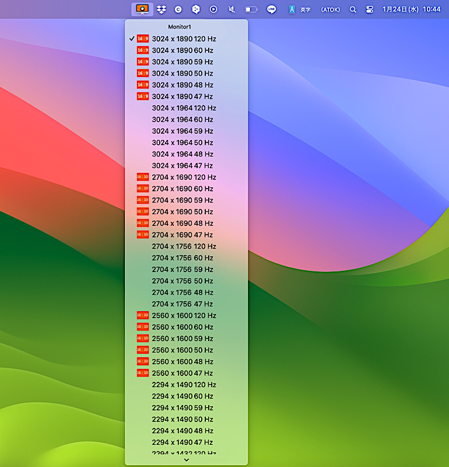Switch to 3024 x 1890 60 Hz
Image resolution: width=449 pixels, height=467 pixels.
click(182, 50)
